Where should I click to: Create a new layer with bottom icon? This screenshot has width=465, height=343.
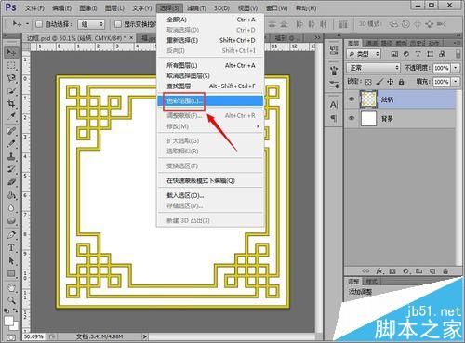[432, 271]
